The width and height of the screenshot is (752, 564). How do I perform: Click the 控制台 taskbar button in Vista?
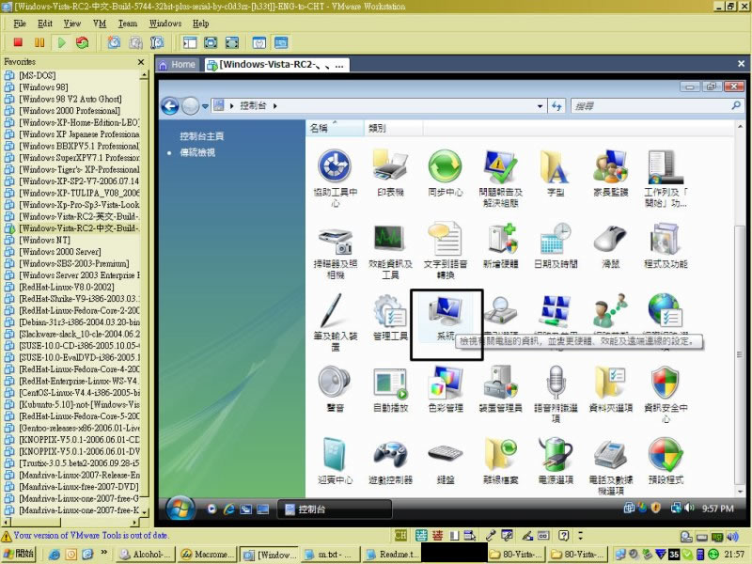tap(335, 509)
